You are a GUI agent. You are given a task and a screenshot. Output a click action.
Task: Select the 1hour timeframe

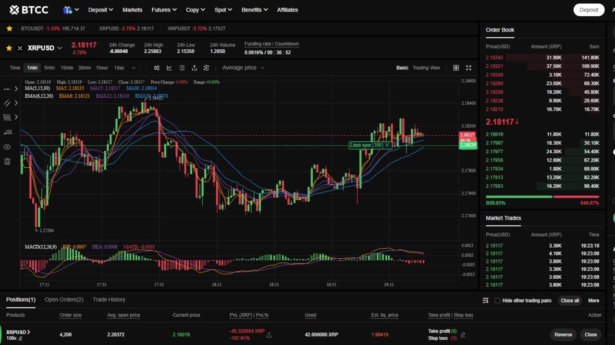pos(102,68)
